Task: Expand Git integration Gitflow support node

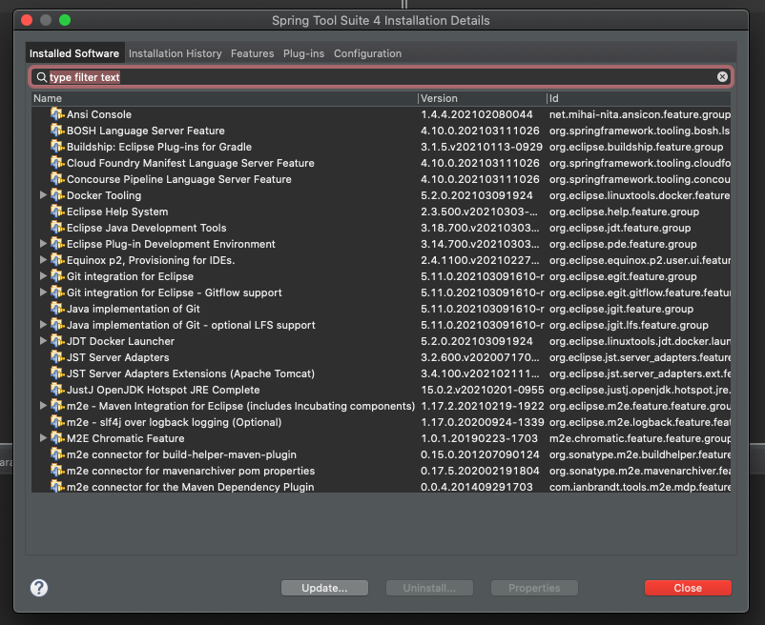Action: point(43,292)
